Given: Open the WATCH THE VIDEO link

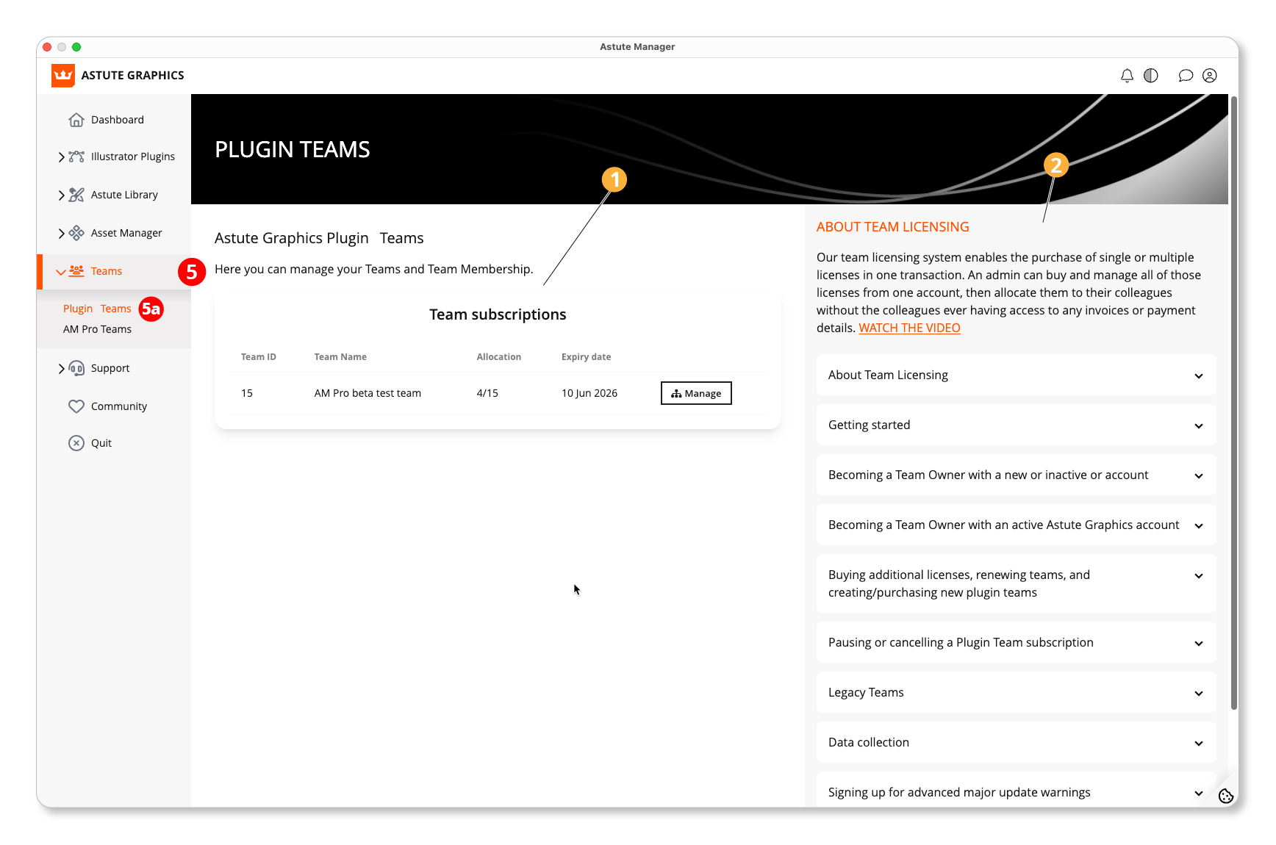Looking at the screenshot, I should tap(909, 328).
